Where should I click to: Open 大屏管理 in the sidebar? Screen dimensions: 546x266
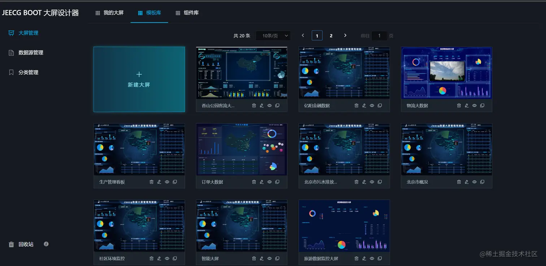[x=23, y=33]
